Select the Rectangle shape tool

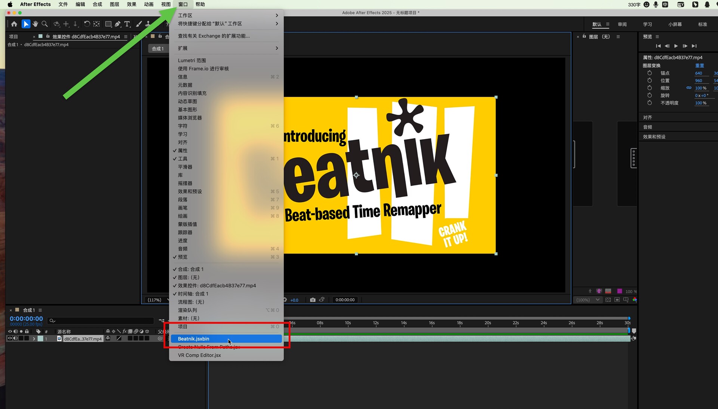(108, 24)
